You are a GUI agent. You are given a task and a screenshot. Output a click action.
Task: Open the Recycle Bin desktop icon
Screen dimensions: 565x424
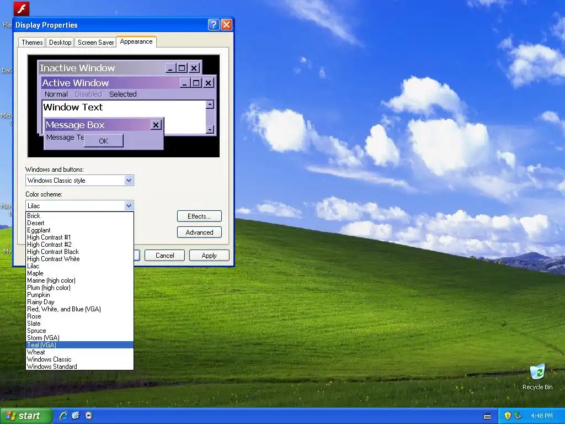[x=537, y=377]
